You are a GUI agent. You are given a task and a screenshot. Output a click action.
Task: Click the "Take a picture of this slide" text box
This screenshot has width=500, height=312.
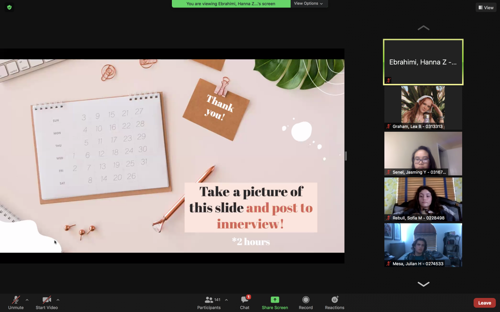251,207
